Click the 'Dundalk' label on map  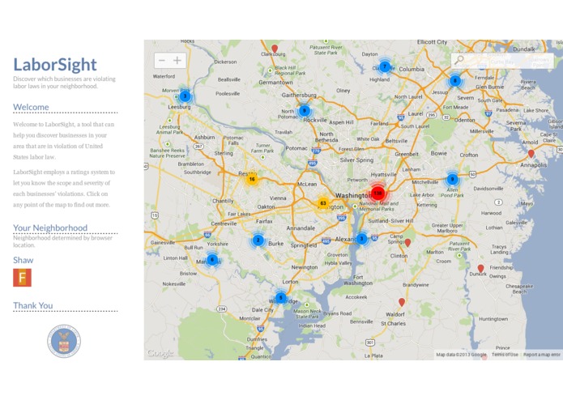pos(524,49)
